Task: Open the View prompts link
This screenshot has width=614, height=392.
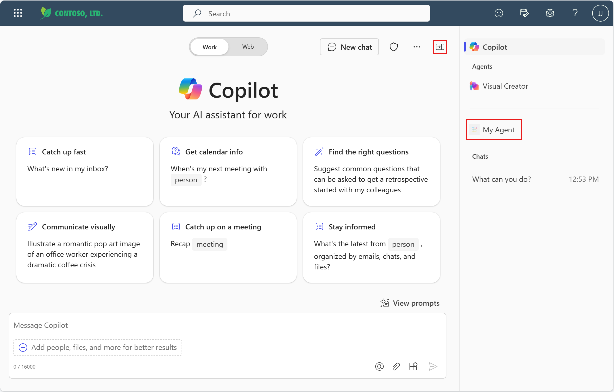Action: [x=409, y=303]
